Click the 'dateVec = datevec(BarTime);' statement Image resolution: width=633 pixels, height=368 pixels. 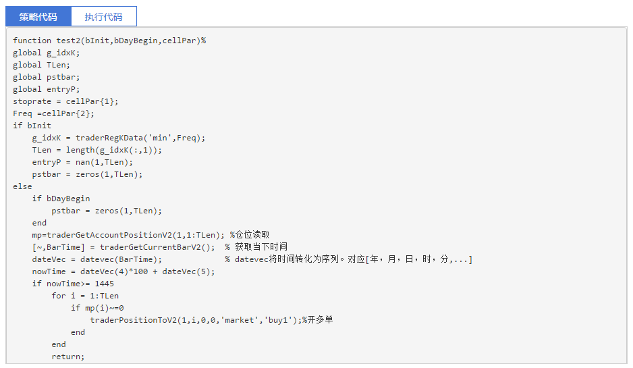tap(97, 259)
